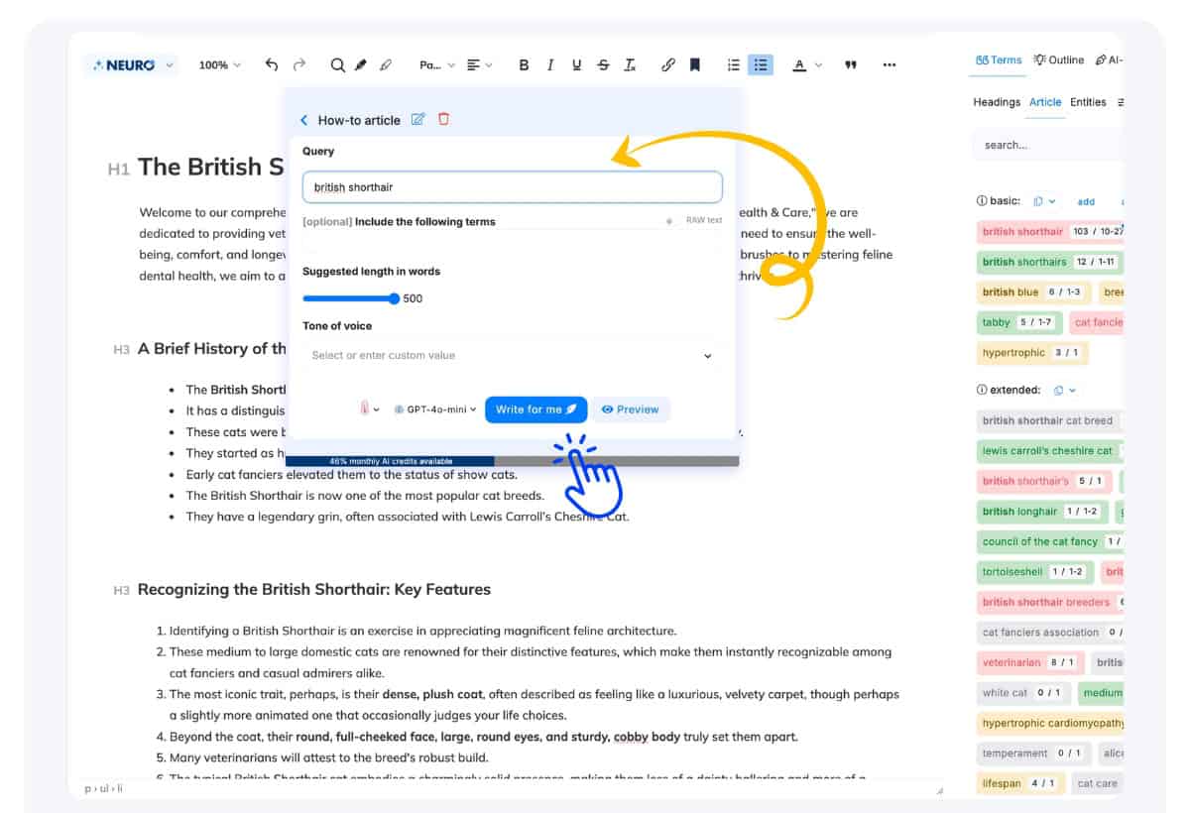Open the search magnifier tool
The image size is (1190, 813).
click(337, 64)
